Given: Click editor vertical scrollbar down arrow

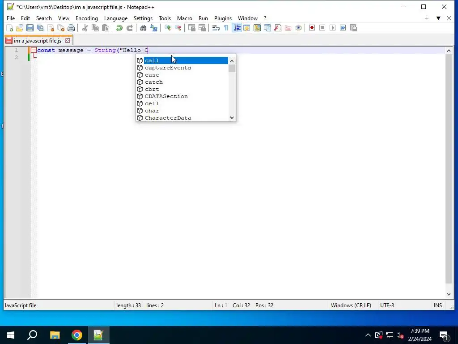Looking at the screenshot, I should coord(449,294).
